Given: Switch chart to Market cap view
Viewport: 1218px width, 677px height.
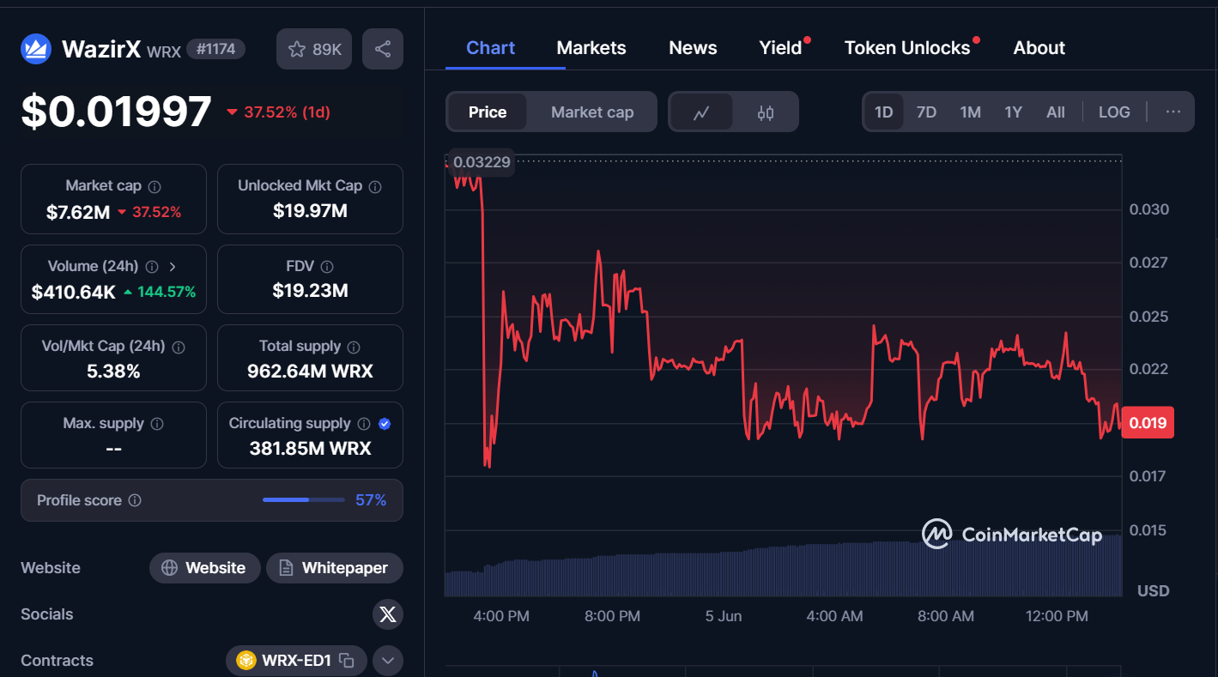Looking at the screenshot, I should [592, 112].
